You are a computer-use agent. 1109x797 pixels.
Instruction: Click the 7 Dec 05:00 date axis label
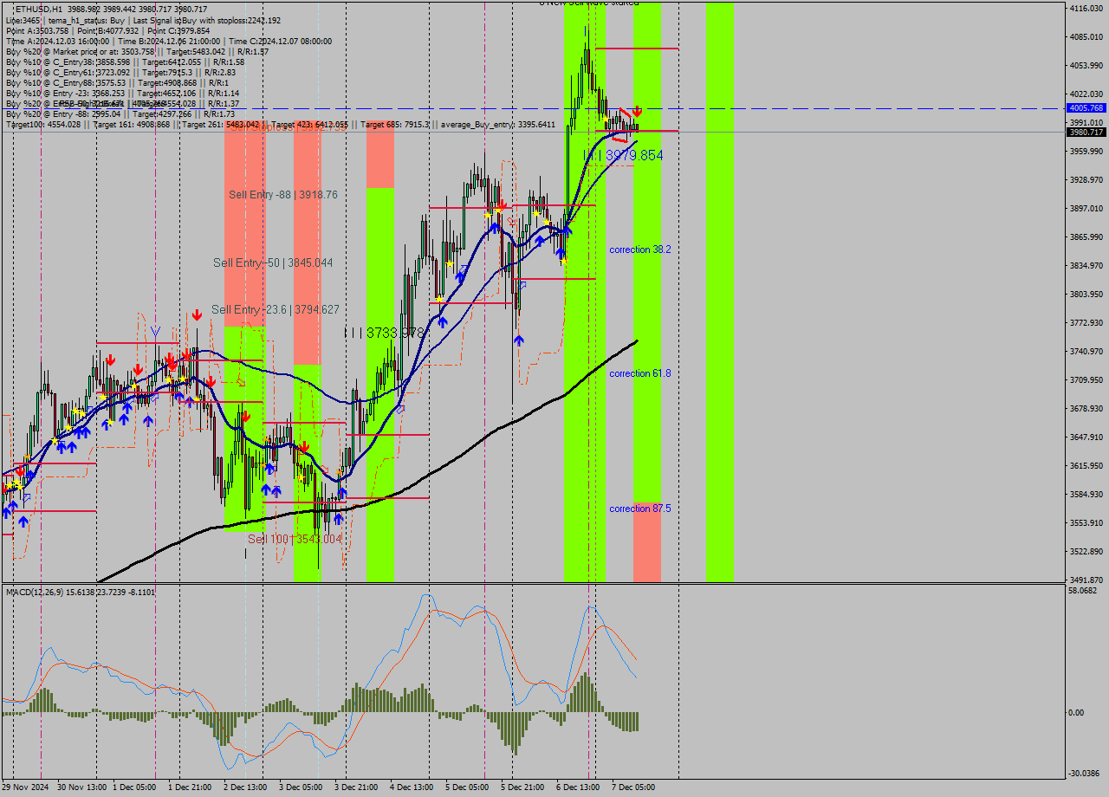tap(635, 788)
